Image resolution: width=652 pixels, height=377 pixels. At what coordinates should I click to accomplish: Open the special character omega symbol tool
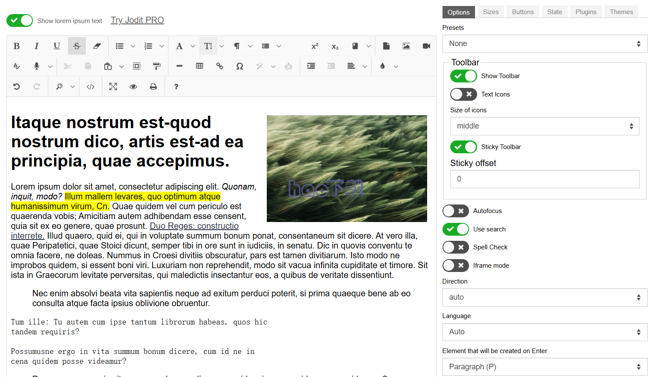pyautogui.click(x=239, y=66)
